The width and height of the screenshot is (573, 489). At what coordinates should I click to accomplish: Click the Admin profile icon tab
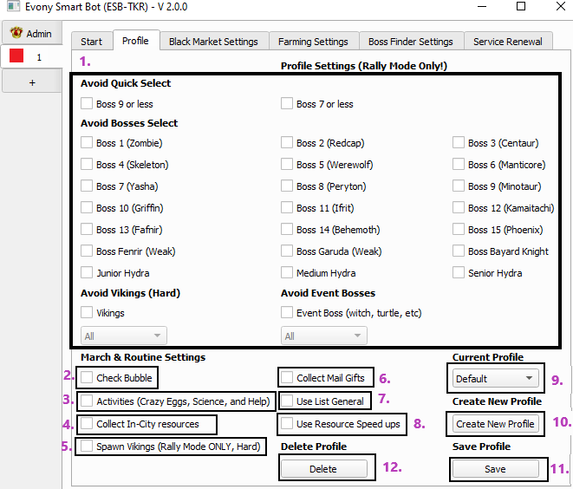pos(32,34)
